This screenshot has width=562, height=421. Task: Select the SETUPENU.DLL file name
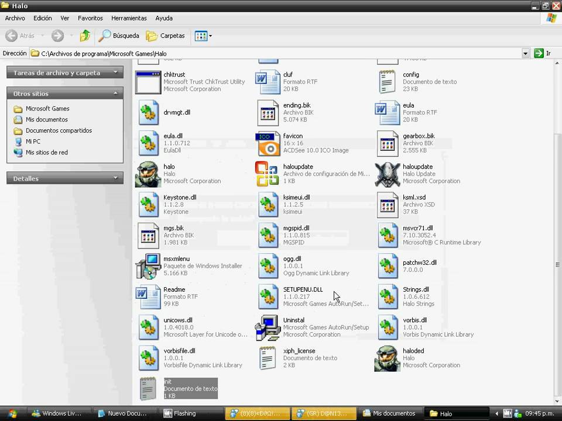pyautogui.click(x=303, y=289)
